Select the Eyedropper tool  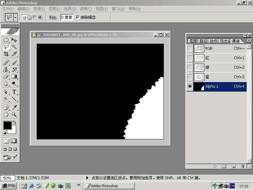(x=14, y=107)
